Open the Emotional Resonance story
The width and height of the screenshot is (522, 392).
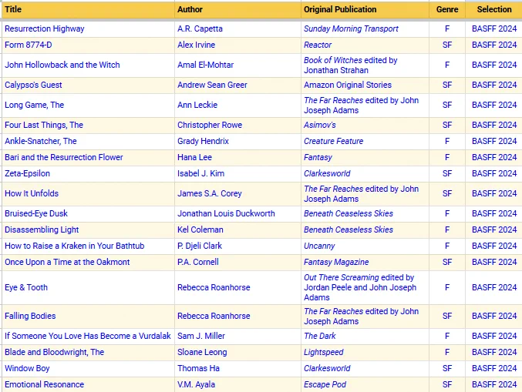click(44, 385)
